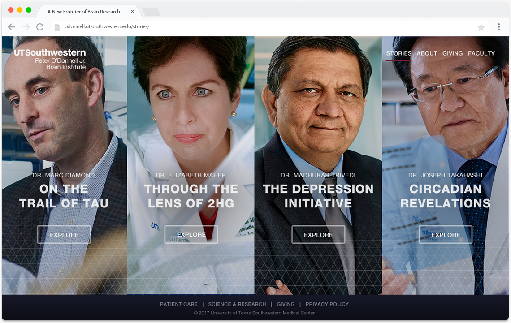This screenshot has height=323, width=511.
Task: Bookmark this page with star icon
Action: (x=481, y=27)
